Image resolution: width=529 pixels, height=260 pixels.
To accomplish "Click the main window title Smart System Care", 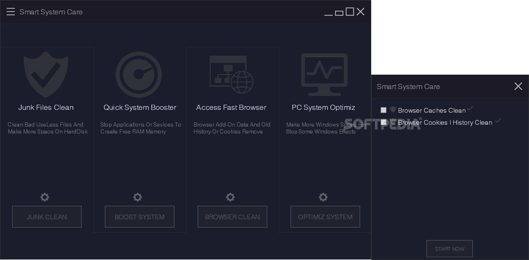I will pos(51,12).
